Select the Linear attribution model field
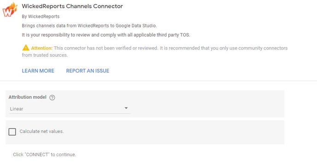Screen dimensions: 317x165 [69, 109]
